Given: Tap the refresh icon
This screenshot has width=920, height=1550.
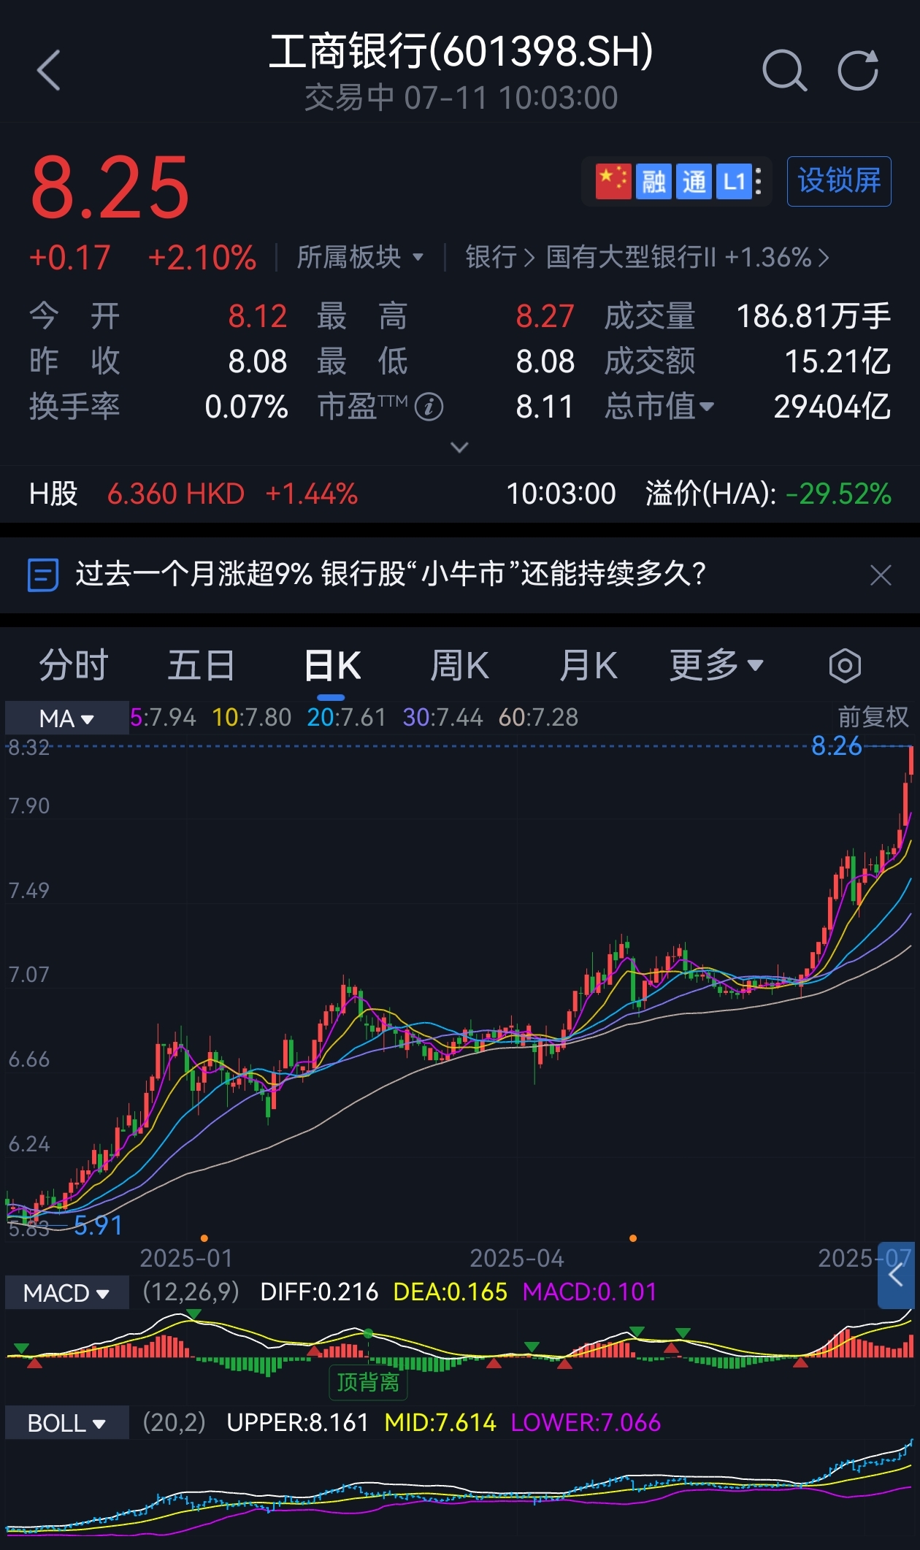Looking at the screenshot, I should click(858, 71).
